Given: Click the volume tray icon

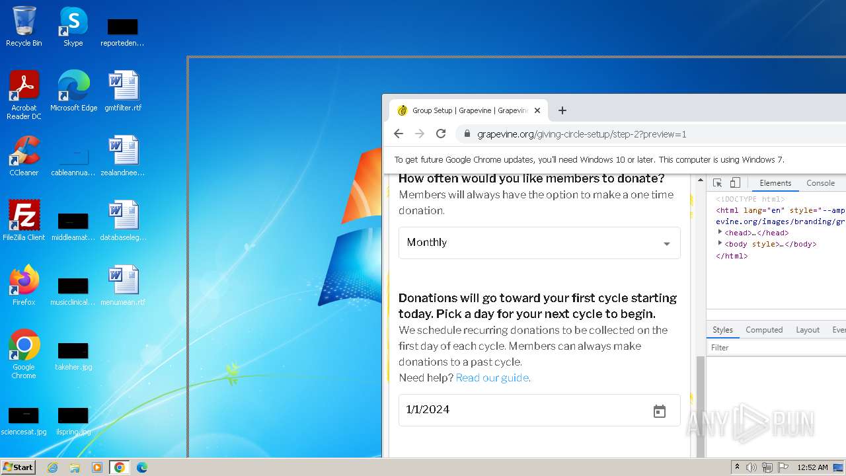Looking at the screenshot, I should [751, 467].
